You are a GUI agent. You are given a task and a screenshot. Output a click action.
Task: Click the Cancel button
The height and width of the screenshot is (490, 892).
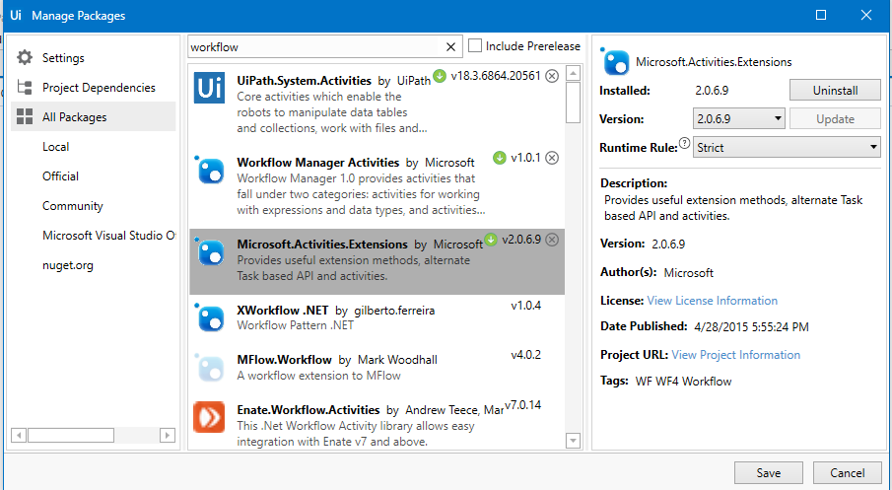pyautogui.click(x=847, y=473)
